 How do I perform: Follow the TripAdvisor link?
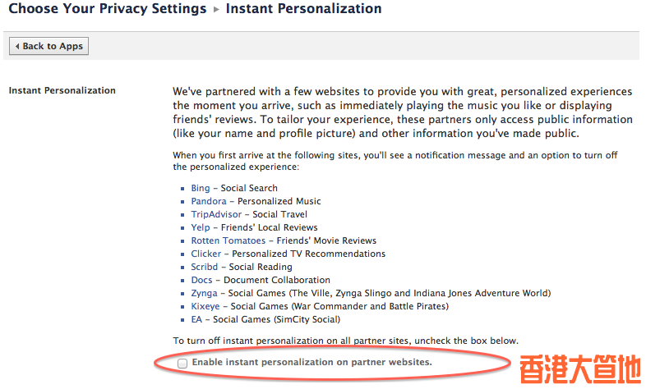(x=216, y=214)
